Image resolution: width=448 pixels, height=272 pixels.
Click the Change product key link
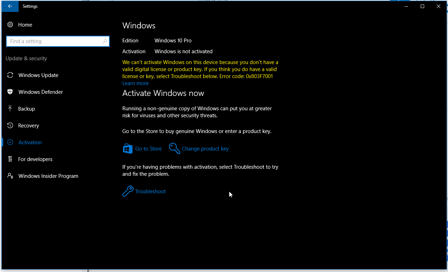[205, 149]
